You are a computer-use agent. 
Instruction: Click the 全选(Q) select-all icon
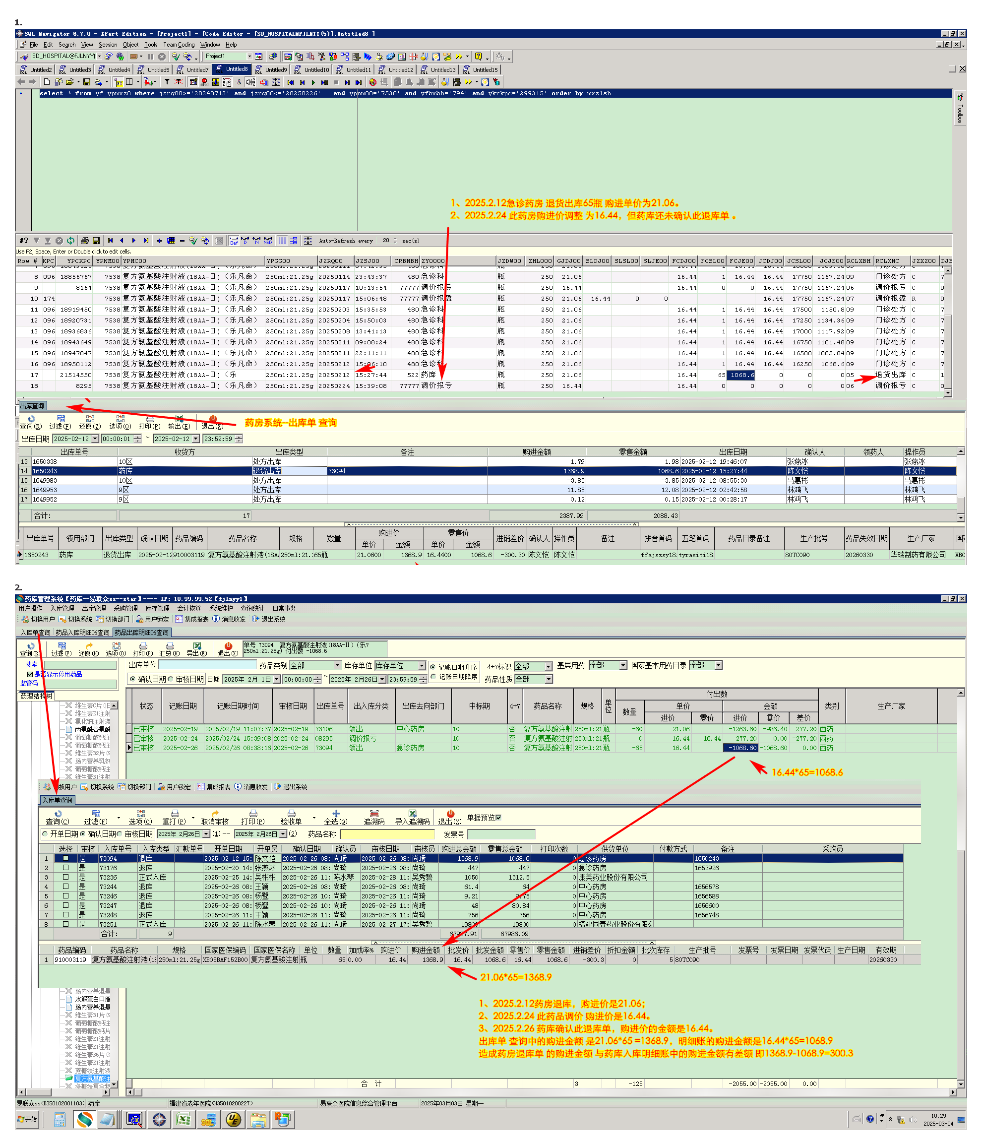click(336, 814)
